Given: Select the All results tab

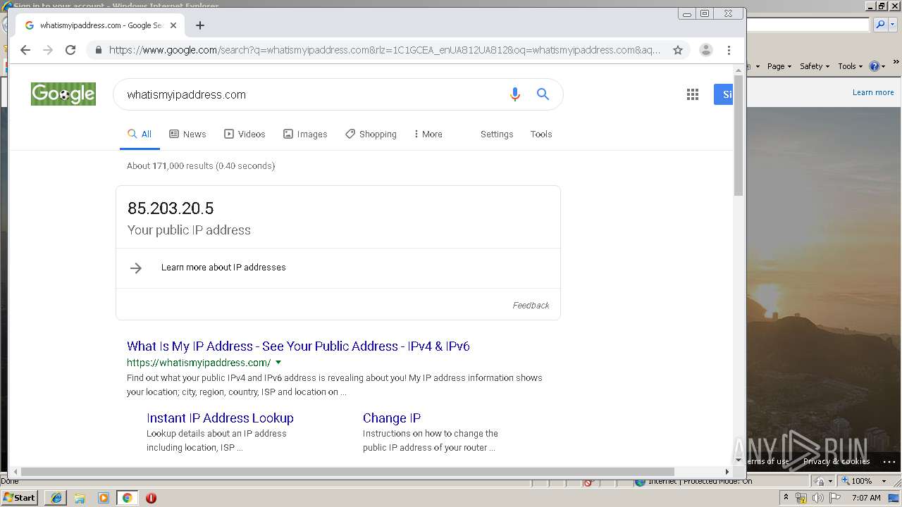Looking at the screenshot, I should [140, 134].
